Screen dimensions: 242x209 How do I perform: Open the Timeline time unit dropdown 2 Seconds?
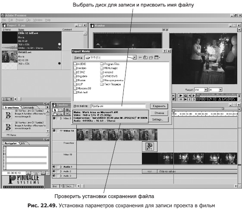(75, 186)
